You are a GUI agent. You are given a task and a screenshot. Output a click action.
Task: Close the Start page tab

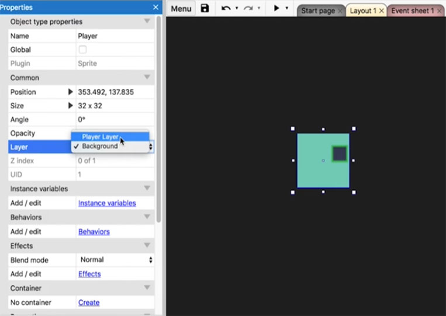click(x=340, y=11)
